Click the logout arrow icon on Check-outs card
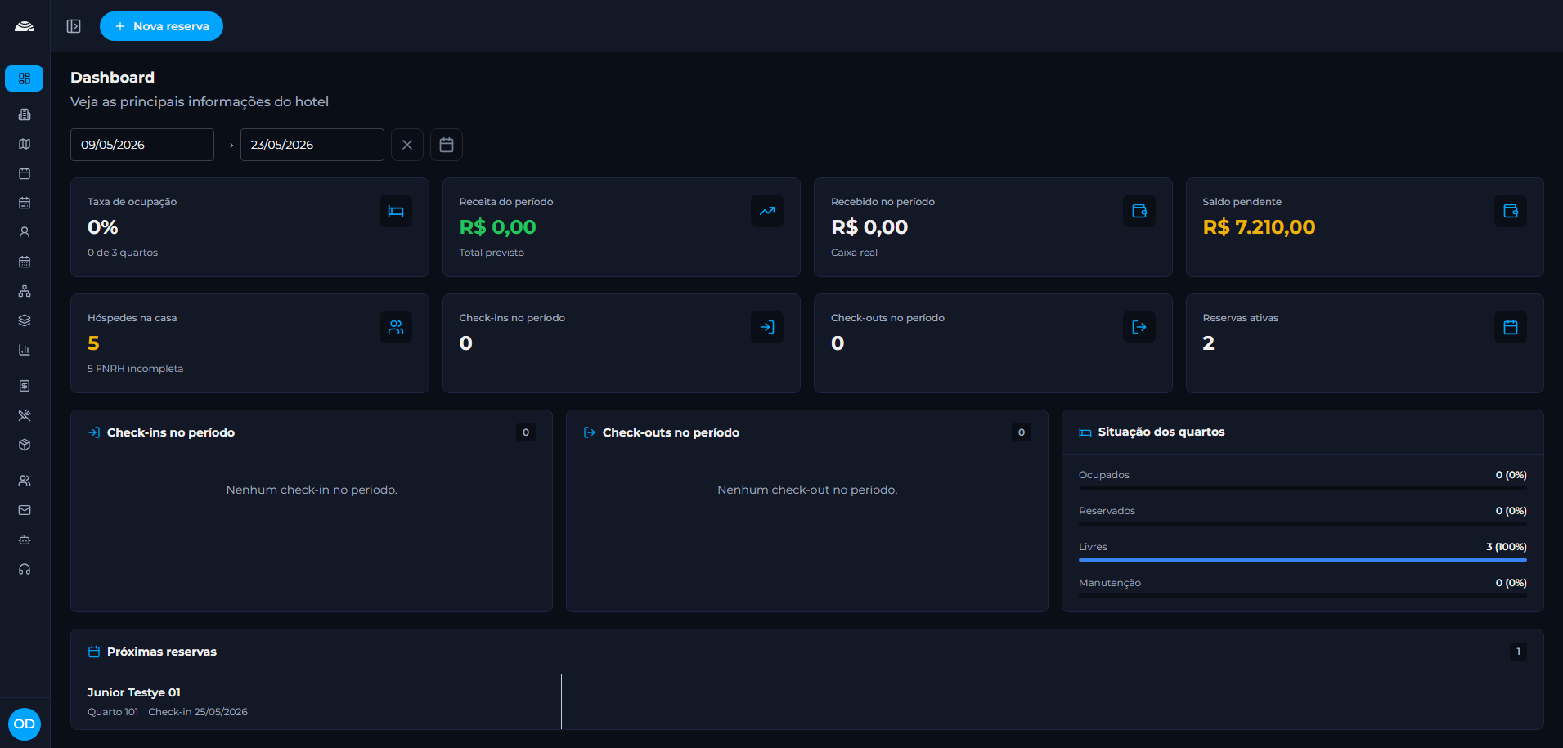The image size is (1563, 748). (1139, 327)
